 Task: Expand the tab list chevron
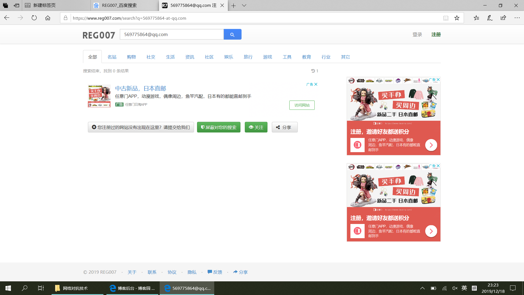[244, 5]
